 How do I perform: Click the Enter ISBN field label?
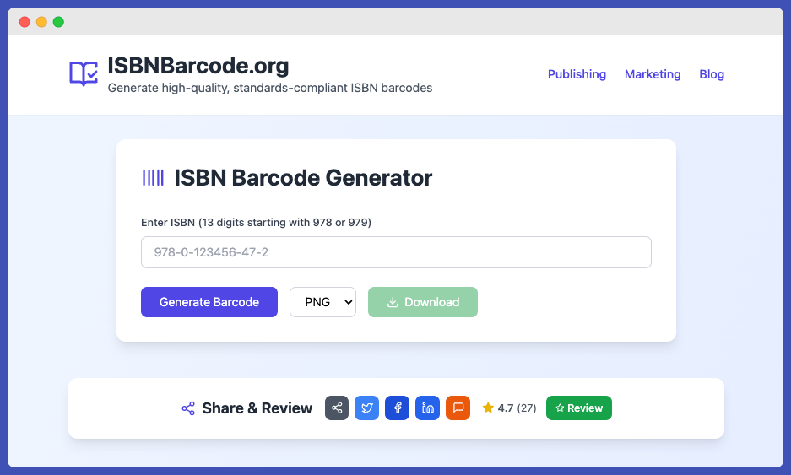click(256, 223)
